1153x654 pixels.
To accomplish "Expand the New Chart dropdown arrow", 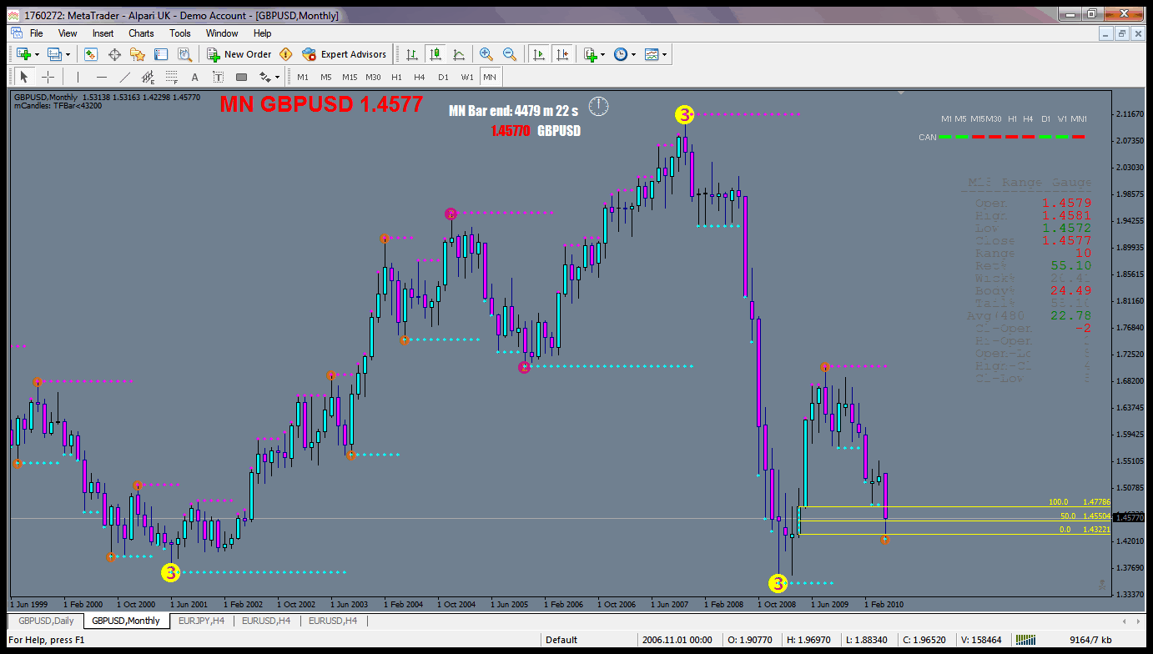I will 37,55.
